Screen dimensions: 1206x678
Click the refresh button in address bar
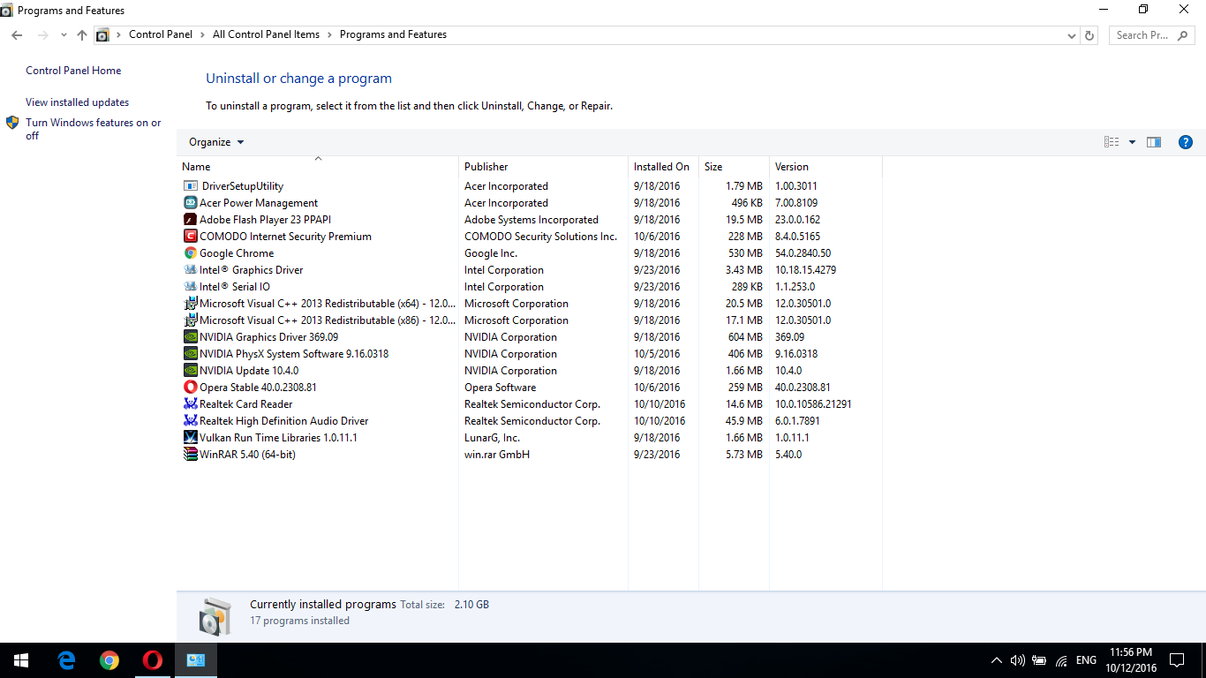click(x=1089, y=35)
